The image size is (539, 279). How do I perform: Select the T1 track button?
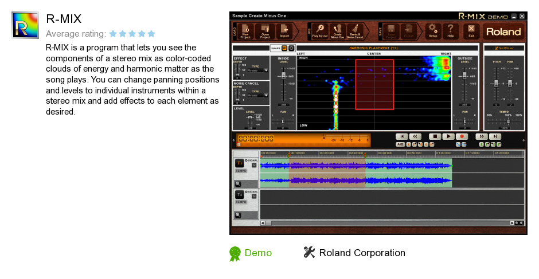click(x=240, y=163)
